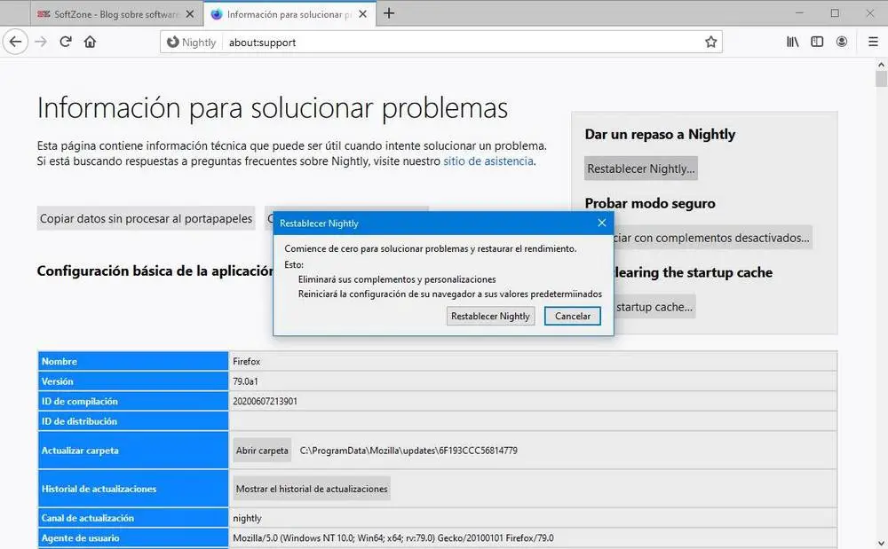Click the startup cache button
The image size is (888, 549).
[654, 307]
